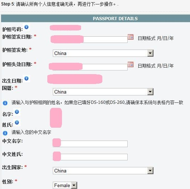Click info icon next to 护照号码
This screenshot has height=189, width=190.
pyautogui.click(x=26, y=27)
